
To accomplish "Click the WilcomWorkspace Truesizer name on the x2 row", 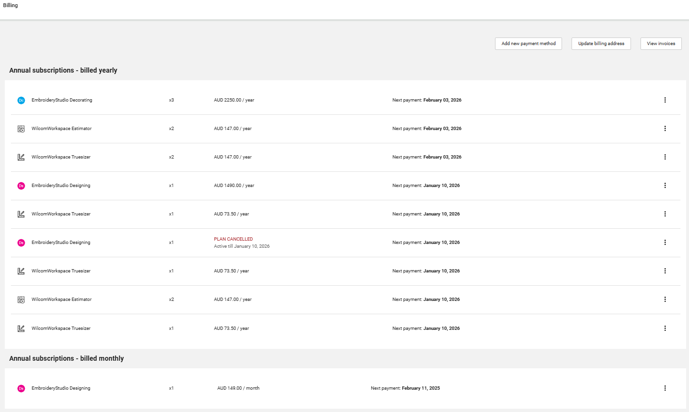I will (x=61, y=157).
